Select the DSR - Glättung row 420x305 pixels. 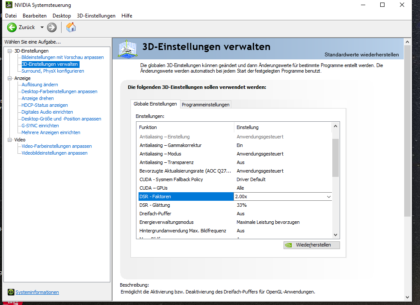tap(235, 205)
